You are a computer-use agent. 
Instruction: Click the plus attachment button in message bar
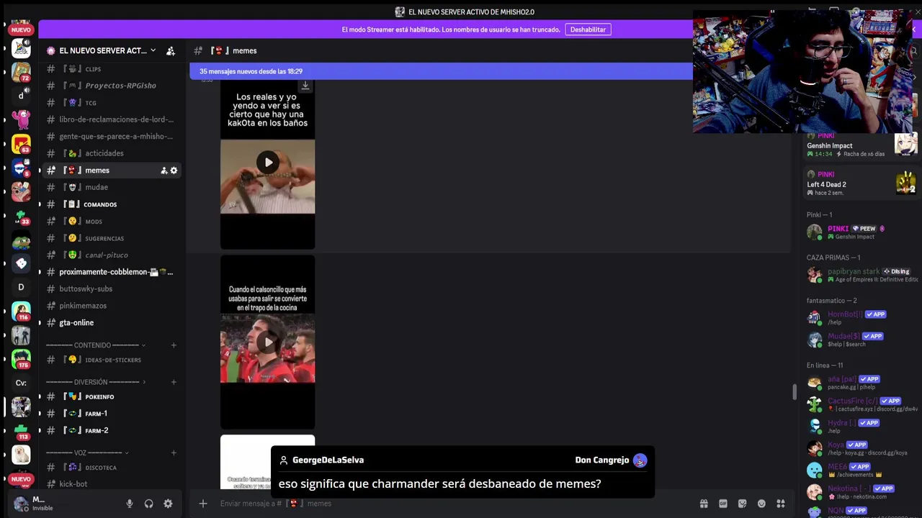point(203,504)
